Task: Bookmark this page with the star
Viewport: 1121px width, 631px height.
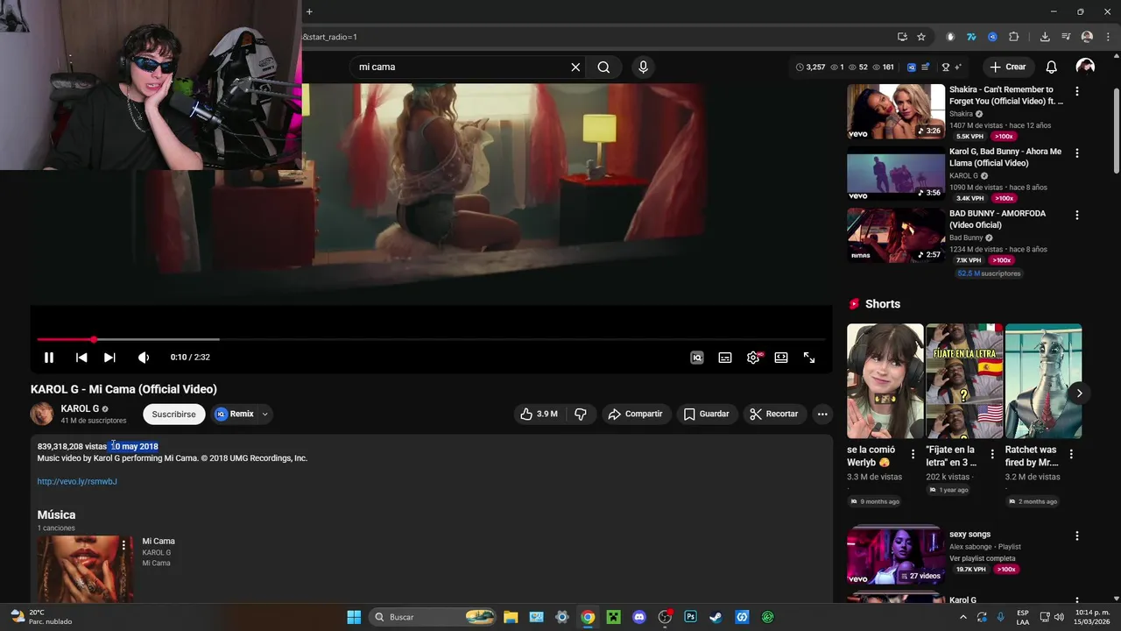Action: coord(921,37)
